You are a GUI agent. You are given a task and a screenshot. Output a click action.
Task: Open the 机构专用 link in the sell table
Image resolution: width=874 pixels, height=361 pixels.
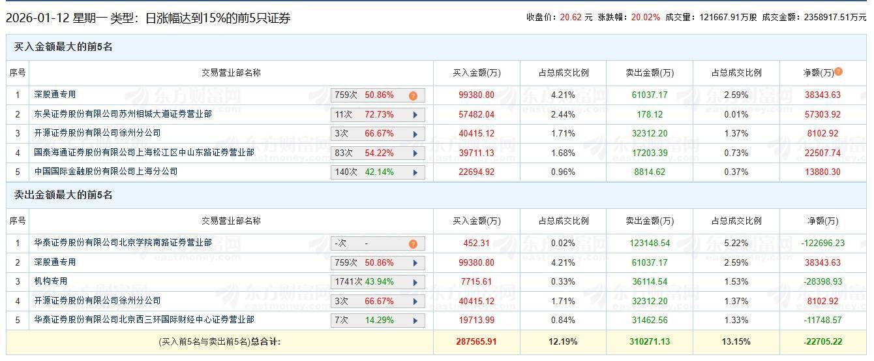[51, 281]
